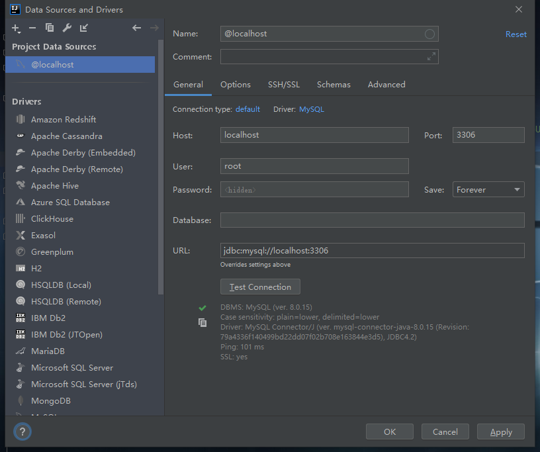Select the MongoDB driver
Image resolution: width=540 pixels, height=452 pixels.
(x=51, y=401)
